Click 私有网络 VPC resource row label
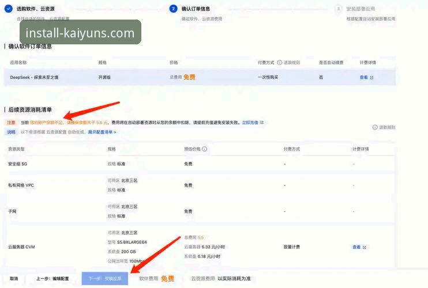This screenshot has width=428, height=288. [x=21, y=185]
